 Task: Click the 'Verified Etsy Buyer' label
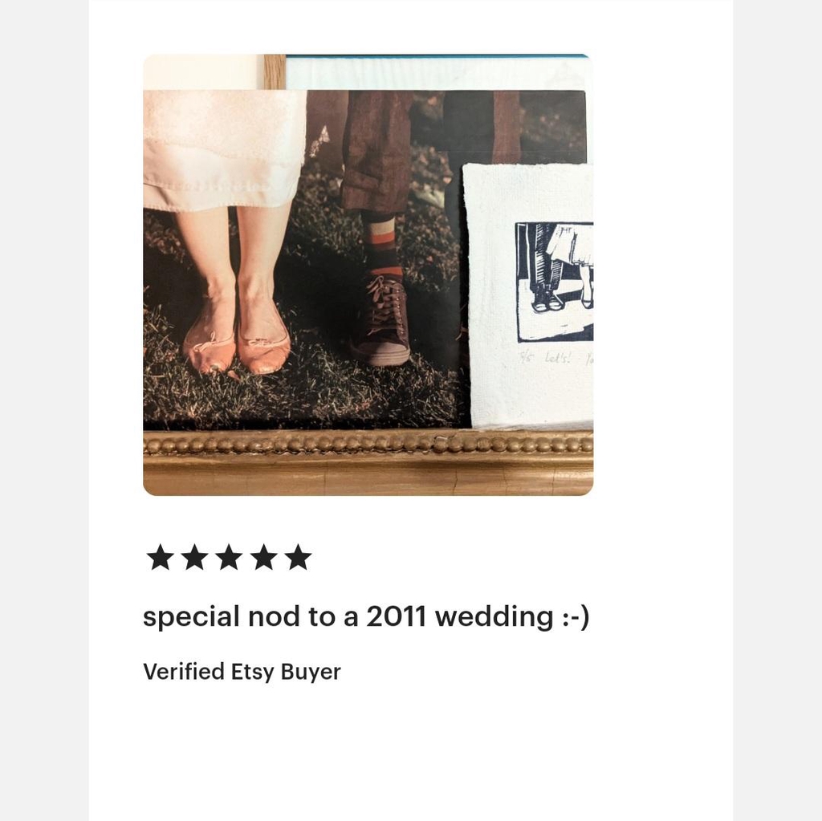click(x=242, y=672)
